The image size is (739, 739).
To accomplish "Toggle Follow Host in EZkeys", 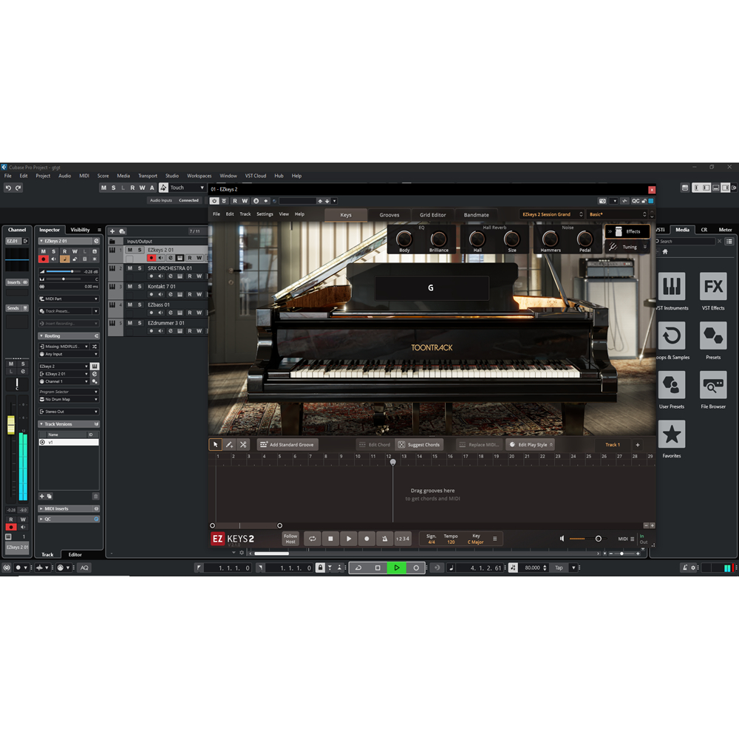I will tap(290, 539).
